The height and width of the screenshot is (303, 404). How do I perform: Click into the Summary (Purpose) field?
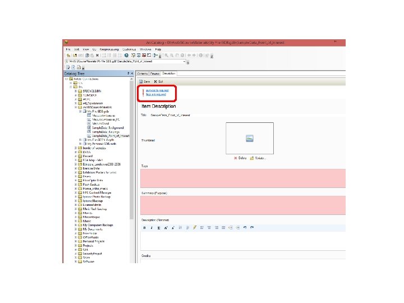(x=243, y=205)
